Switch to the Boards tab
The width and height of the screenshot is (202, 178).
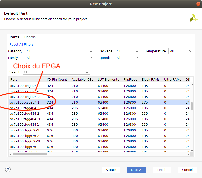[x=30, y=37]
